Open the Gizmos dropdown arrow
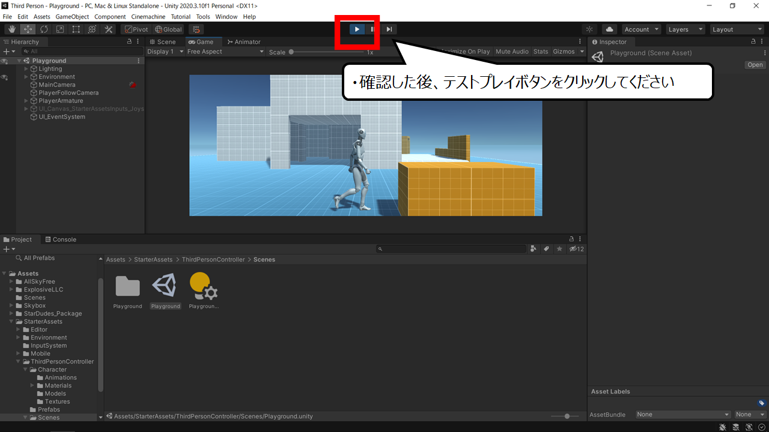769x432 pixels. coord(582,52)
